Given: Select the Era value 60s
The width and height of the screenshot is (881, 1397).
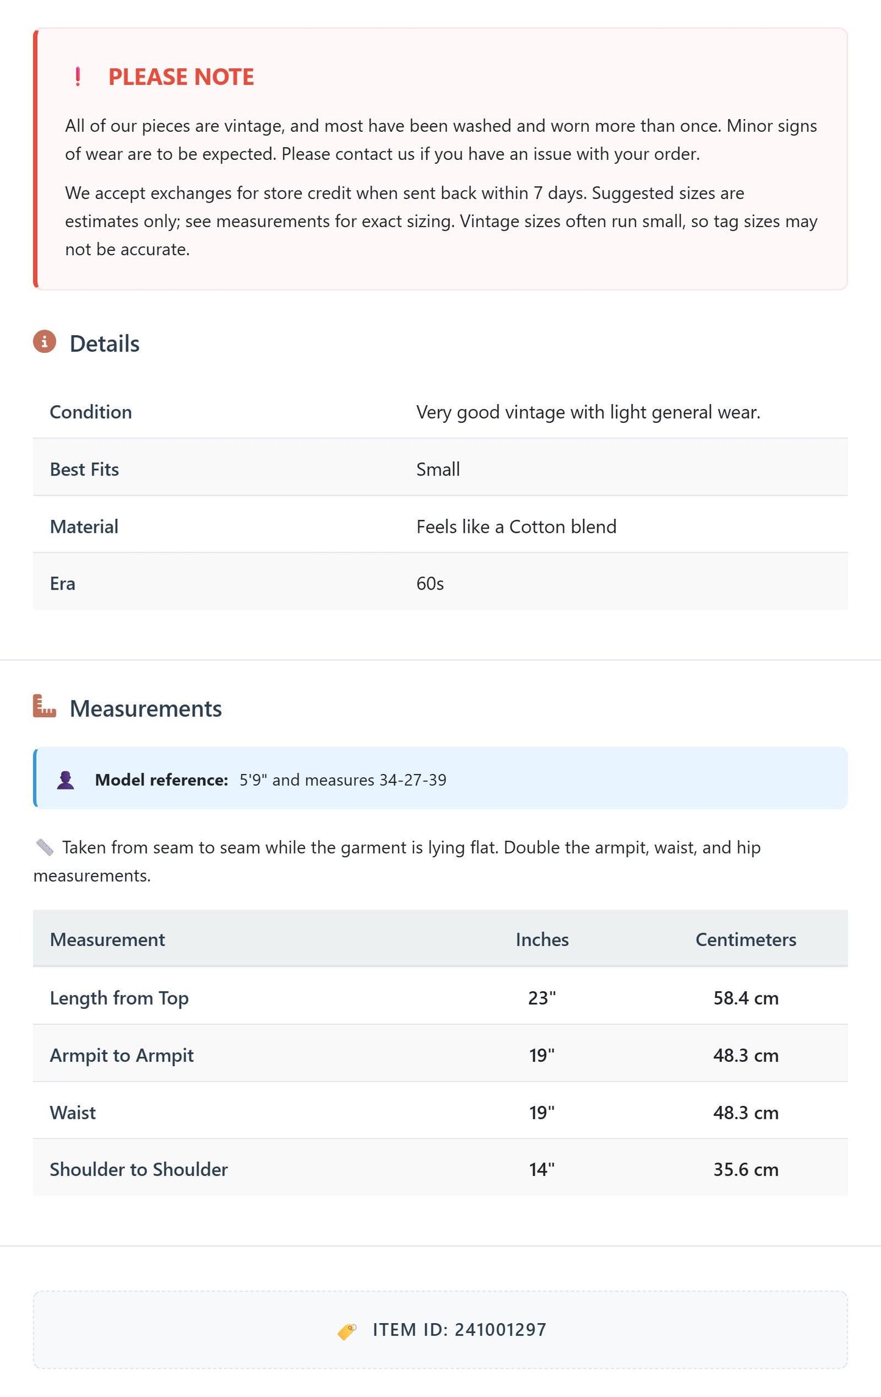Looking at the screenshot, I should click(430, 583).
